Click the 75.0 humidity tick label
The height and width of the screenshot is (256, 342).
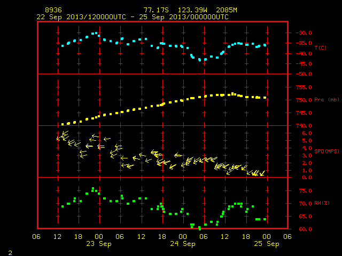tap(305, 191)
